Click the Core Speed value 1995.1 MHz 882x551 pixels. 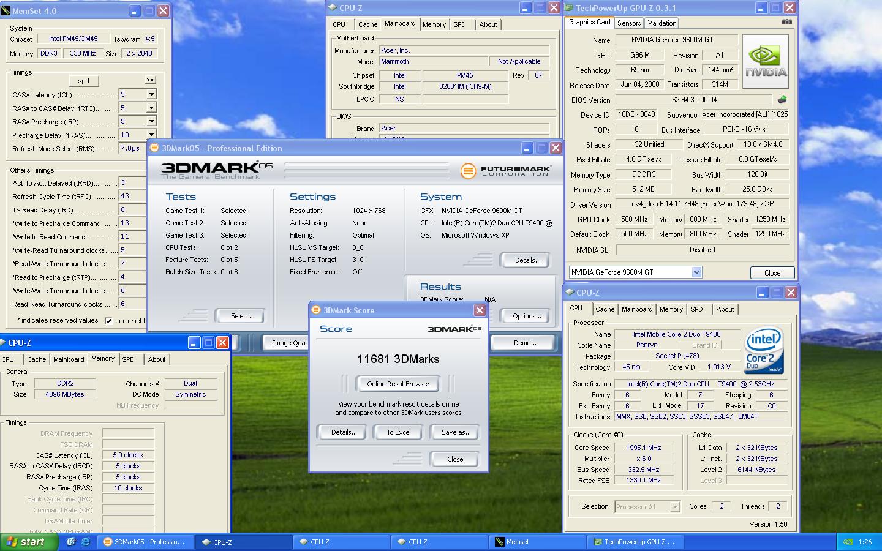(x=644, y=448)
